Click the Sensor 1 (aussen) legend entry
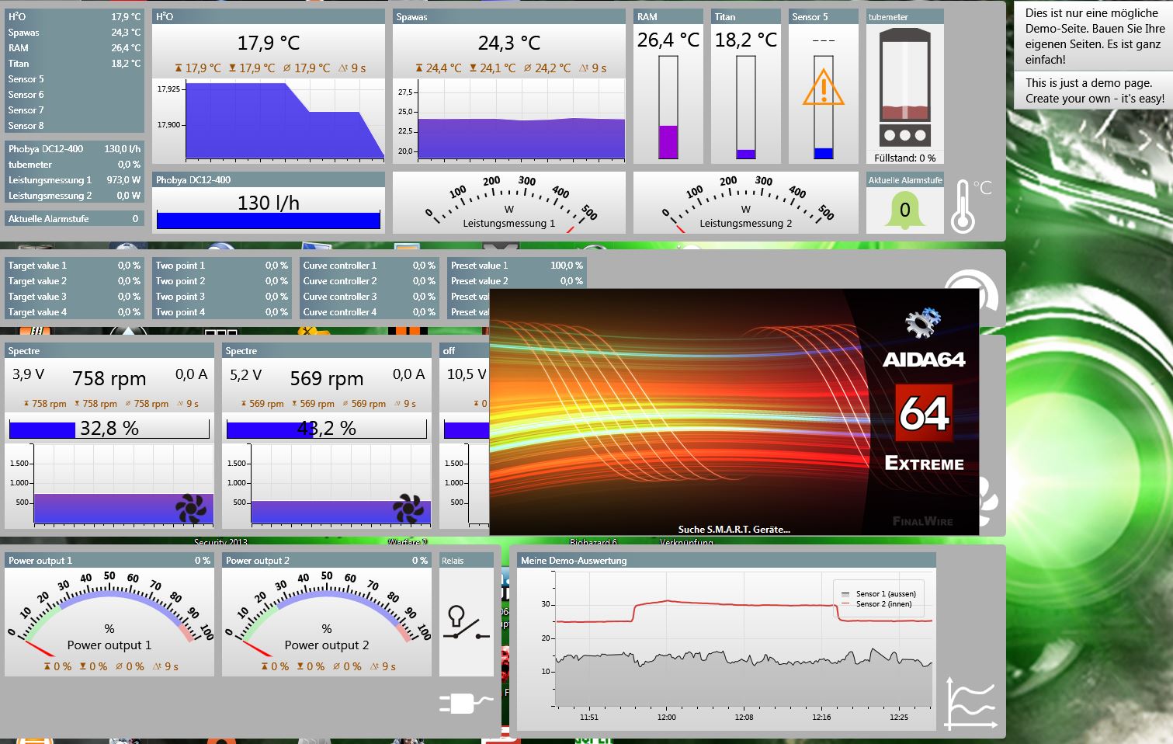The width and height of the screenshot is (1173, 744). (879, 593)
